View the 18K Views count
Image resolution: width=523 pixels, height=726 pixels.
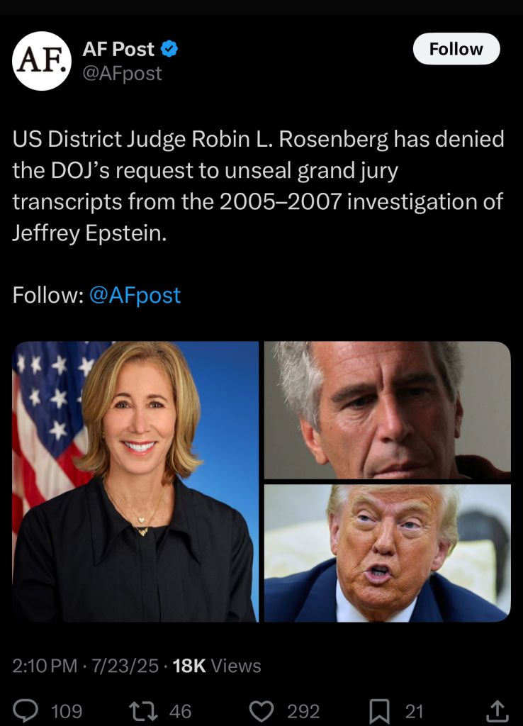217,666
